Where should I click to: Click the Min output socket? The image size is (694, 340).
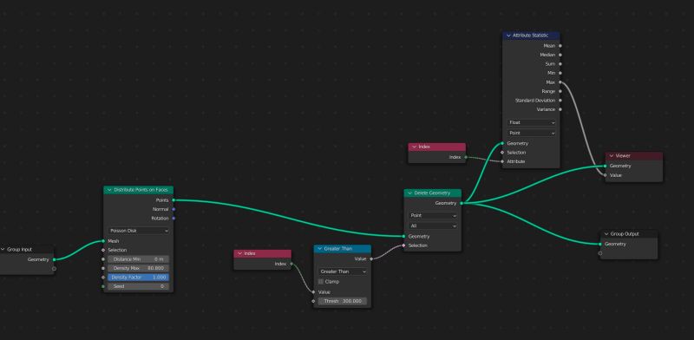560,73
